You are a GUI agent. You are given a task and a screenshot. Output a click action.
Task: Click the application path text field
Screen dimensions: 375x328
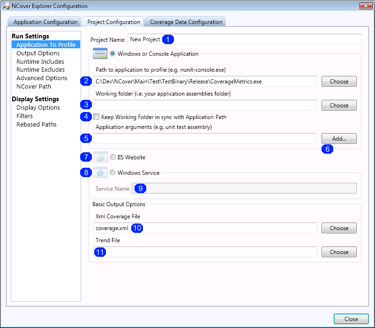(x=205, y=81)
